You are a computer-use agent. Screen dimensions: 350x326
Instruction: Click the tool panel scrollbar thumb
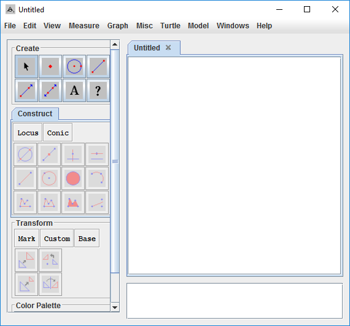tap(115, 161)
